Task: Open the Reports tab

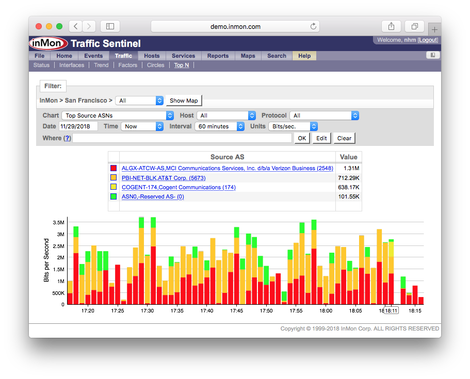Action: click(x=218, y=56)
